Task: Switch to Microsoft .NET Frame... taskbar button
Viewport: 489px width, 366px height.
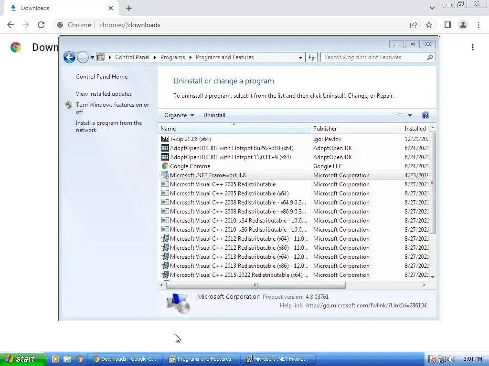Action: (277, 359)
